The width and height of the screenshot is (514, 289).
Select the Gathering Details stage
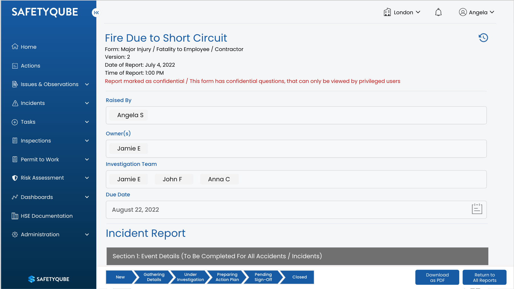154,277
